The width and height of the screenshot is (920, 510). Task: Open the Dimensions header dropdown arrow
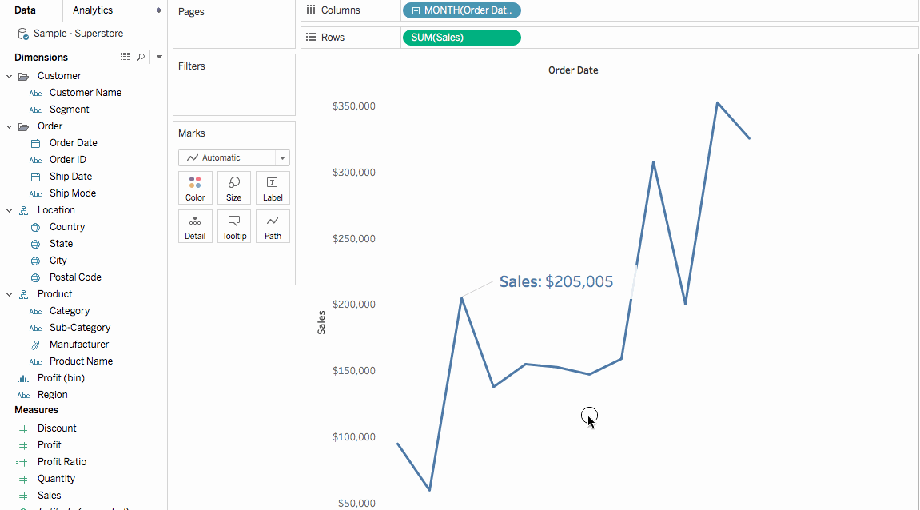[159, 57]
